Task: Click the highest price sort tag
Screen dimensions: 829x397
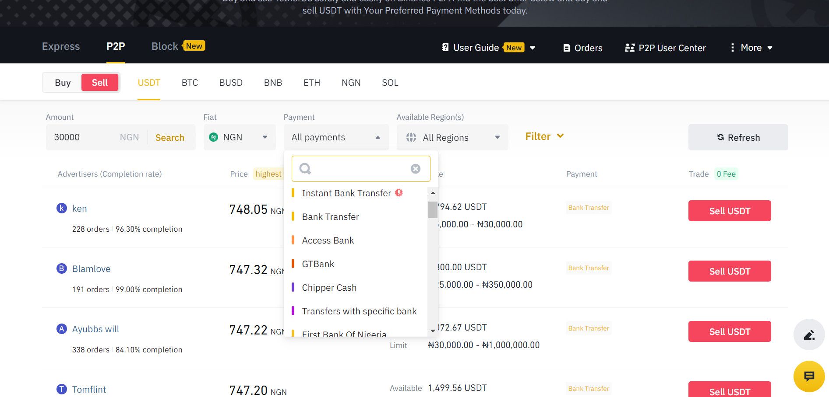Action: pos(268,174)
